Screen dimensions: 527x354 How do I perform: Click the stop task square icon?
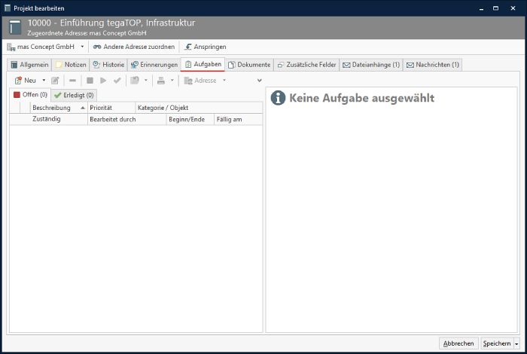coord(90,81)
